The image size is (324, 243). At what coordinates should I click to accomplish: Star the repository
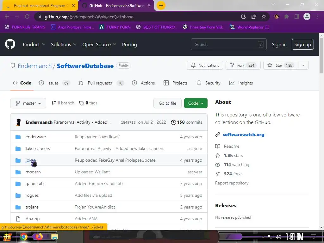pos(281,65)
